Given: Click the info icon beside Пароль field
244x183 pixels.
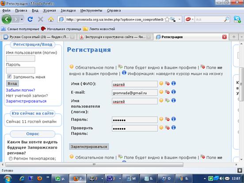Looking at the screenshot, I should (x=174, y=119).
